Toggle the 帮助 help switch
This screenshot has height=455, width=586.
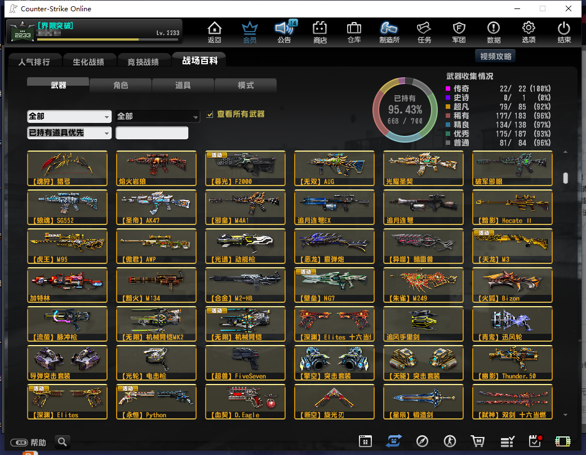tap(19, 443)
